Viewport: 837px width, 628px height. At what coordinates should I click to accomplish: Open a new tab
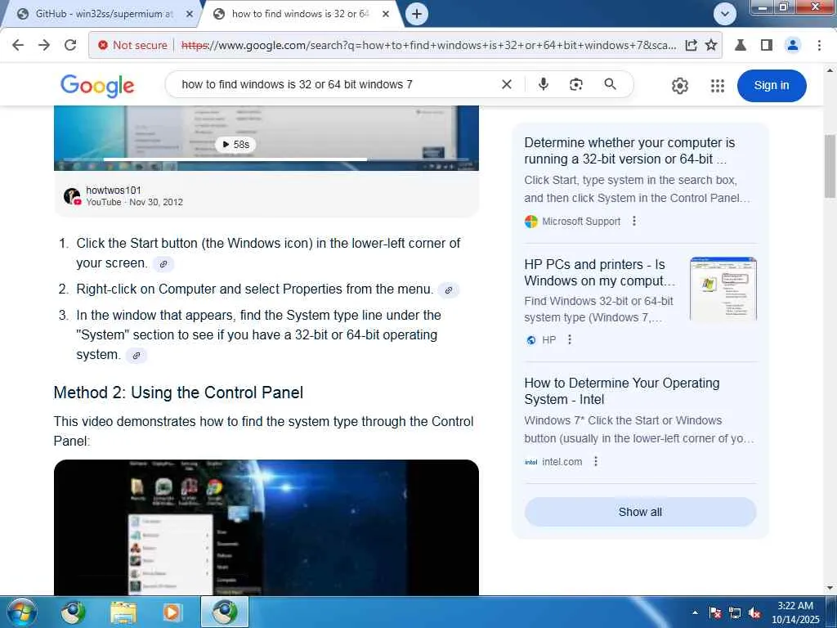[x=417, y=14]
